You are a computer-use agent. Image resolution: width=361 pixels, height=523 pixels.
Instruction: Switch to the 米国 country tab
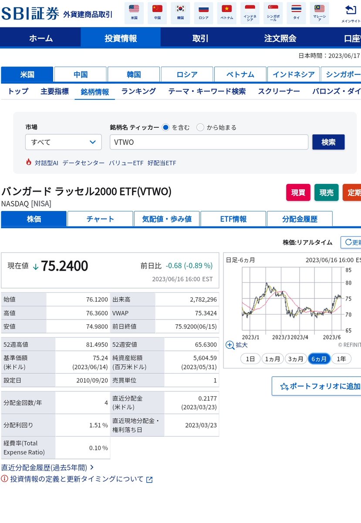click(x=27, y=75)
